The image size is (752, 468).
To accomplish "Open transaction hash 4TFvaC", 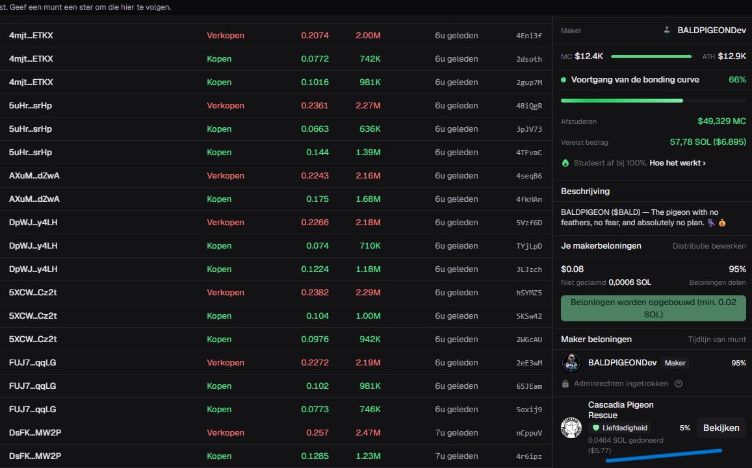I will pyautogui.click(x=529, y=153).
